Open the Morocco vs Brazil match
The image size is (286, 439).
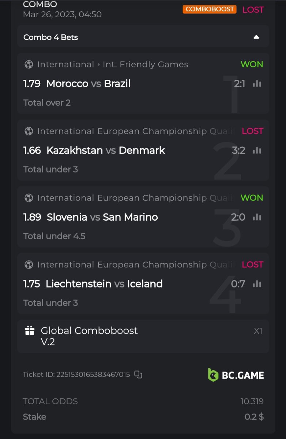[x=88, y=84]
